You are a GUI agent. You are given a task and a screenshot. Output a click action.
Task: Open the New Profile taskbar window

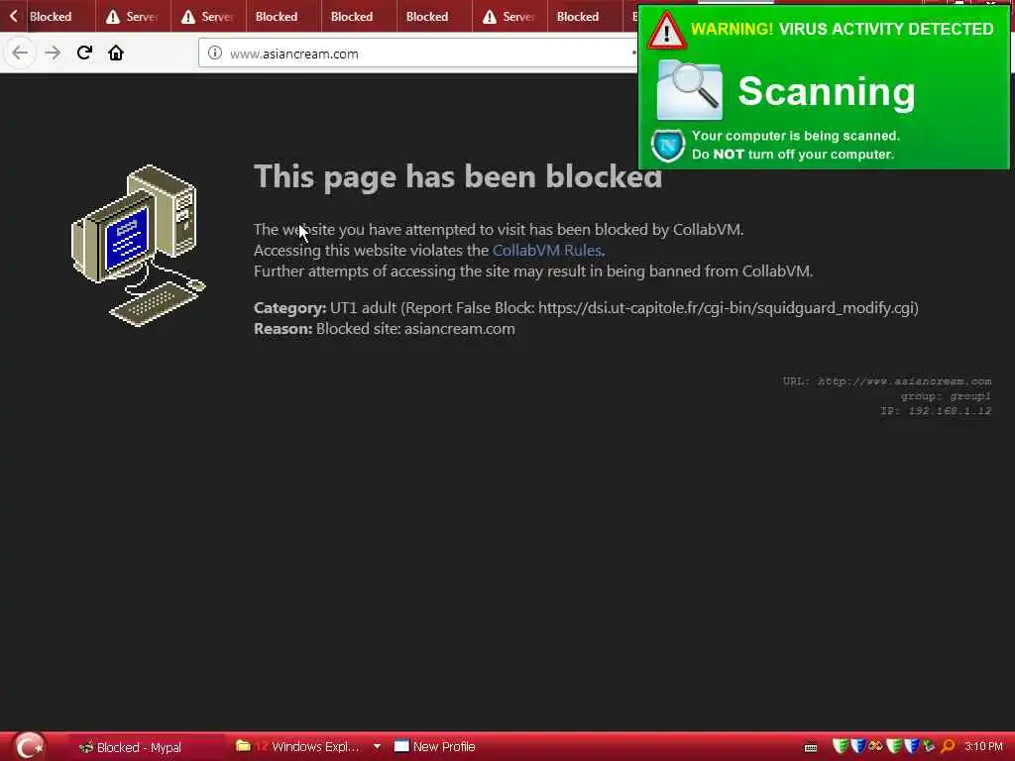[435, 747]
